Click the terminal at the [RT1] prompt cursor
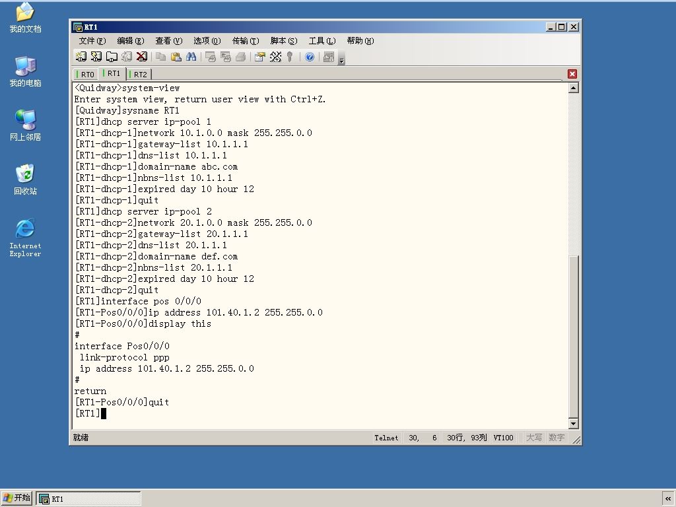Image resolution: width=676 pixels, height=507 pixels. [x=104, y=413]
